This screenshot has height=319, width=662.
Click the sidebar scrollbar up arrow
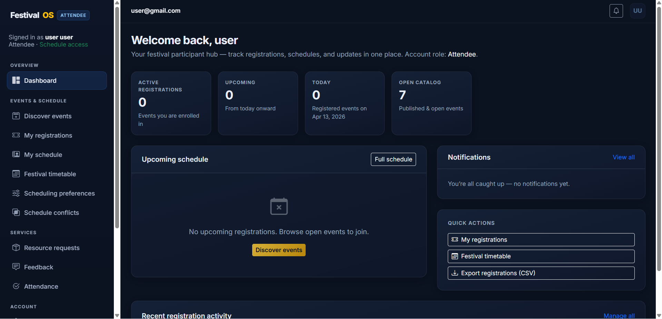117,3
